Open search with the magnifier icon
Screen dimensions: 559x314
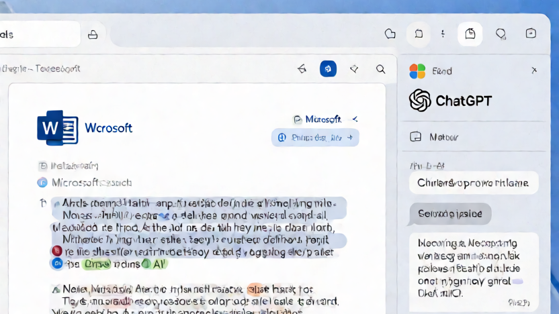[x=381, y=69]
